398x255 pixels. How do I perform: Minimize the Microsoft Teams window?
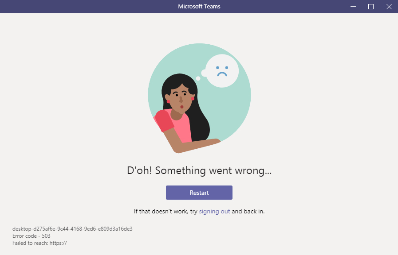[353, 7]
